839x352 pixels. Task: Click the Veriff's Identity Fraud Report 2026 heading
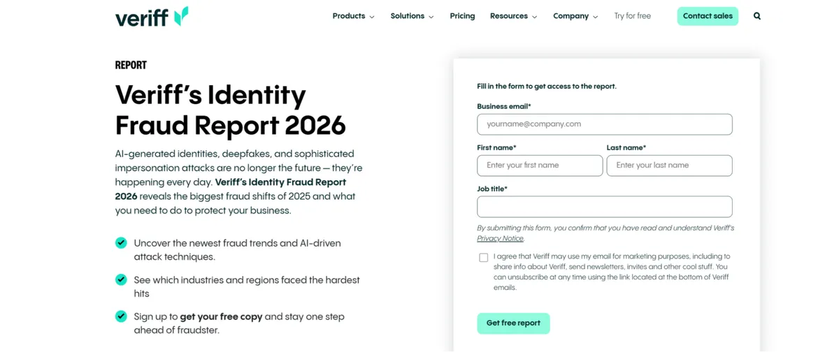pyautogui.click(x=230, y=110)
